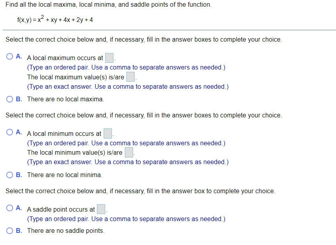Viewport: 336px width, 245px height.
Task: Click the local minimum ordered pair answer box
Action: pyautogui.click(x=108, y=133)
